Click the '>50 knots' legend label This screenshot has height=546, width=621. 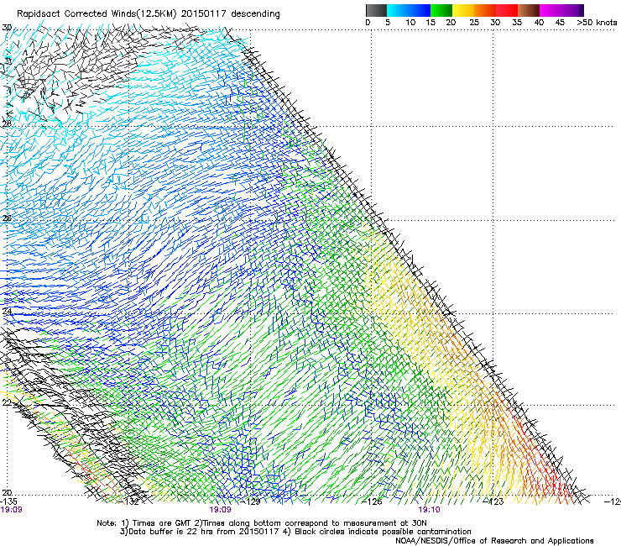coord(597,23)
